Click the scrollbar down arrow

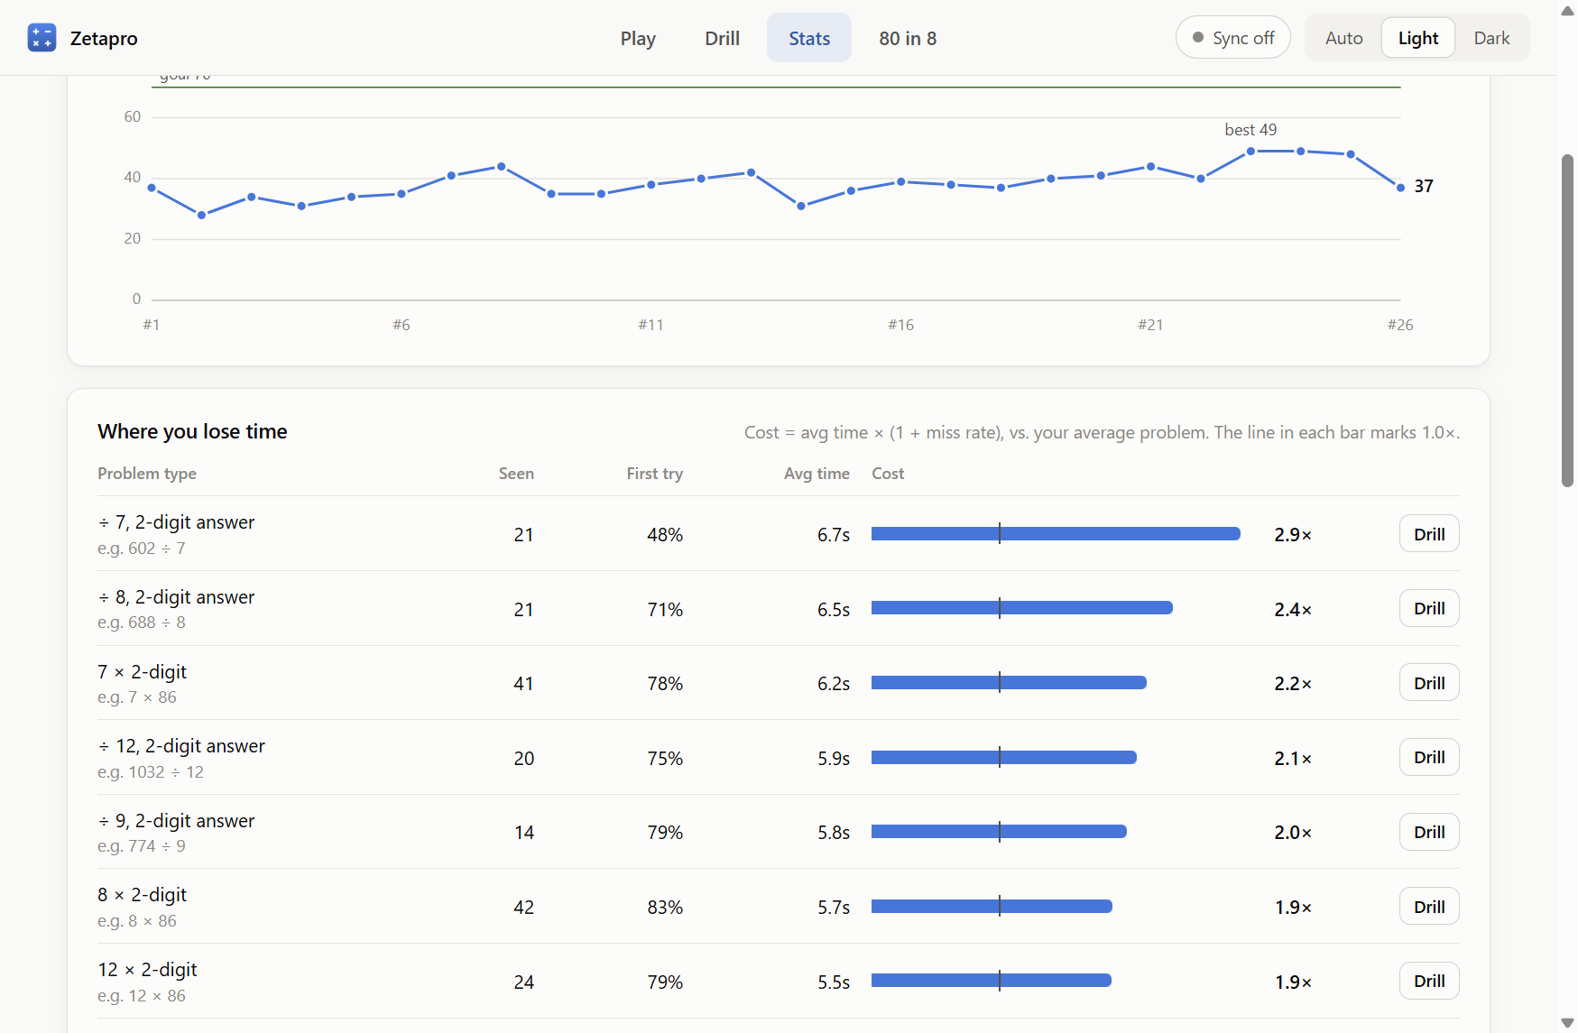1567,1023
